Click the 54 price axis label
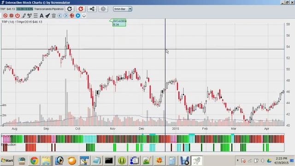 288,47
